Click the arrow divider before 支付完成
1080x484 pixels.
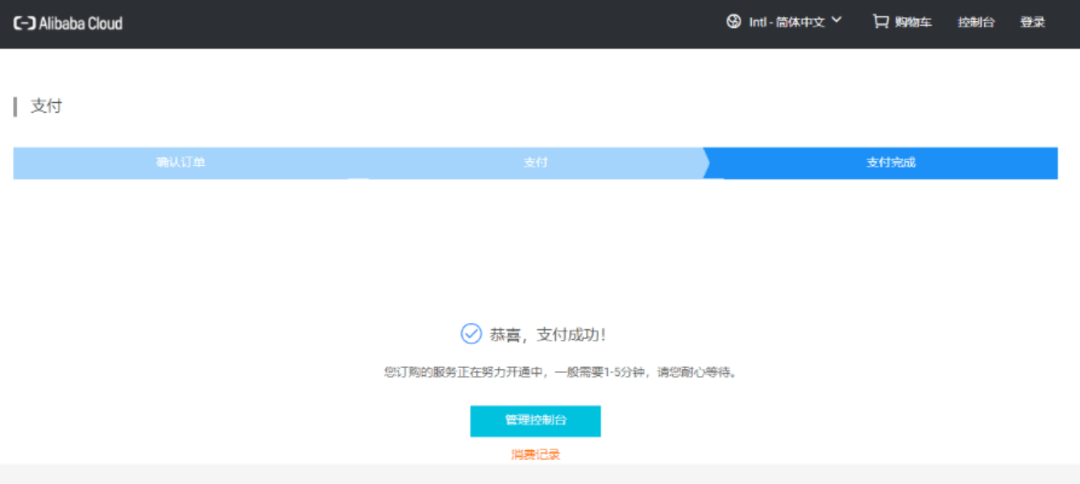tap(708, 163)
